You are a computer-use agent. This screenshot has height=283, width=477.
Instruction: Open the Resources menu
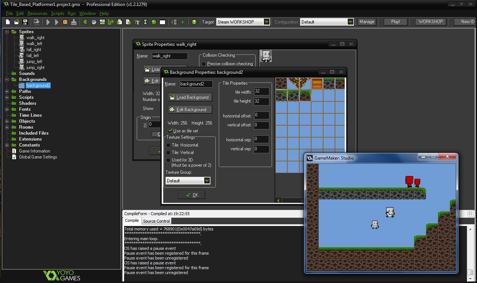(x=37, y=13)
